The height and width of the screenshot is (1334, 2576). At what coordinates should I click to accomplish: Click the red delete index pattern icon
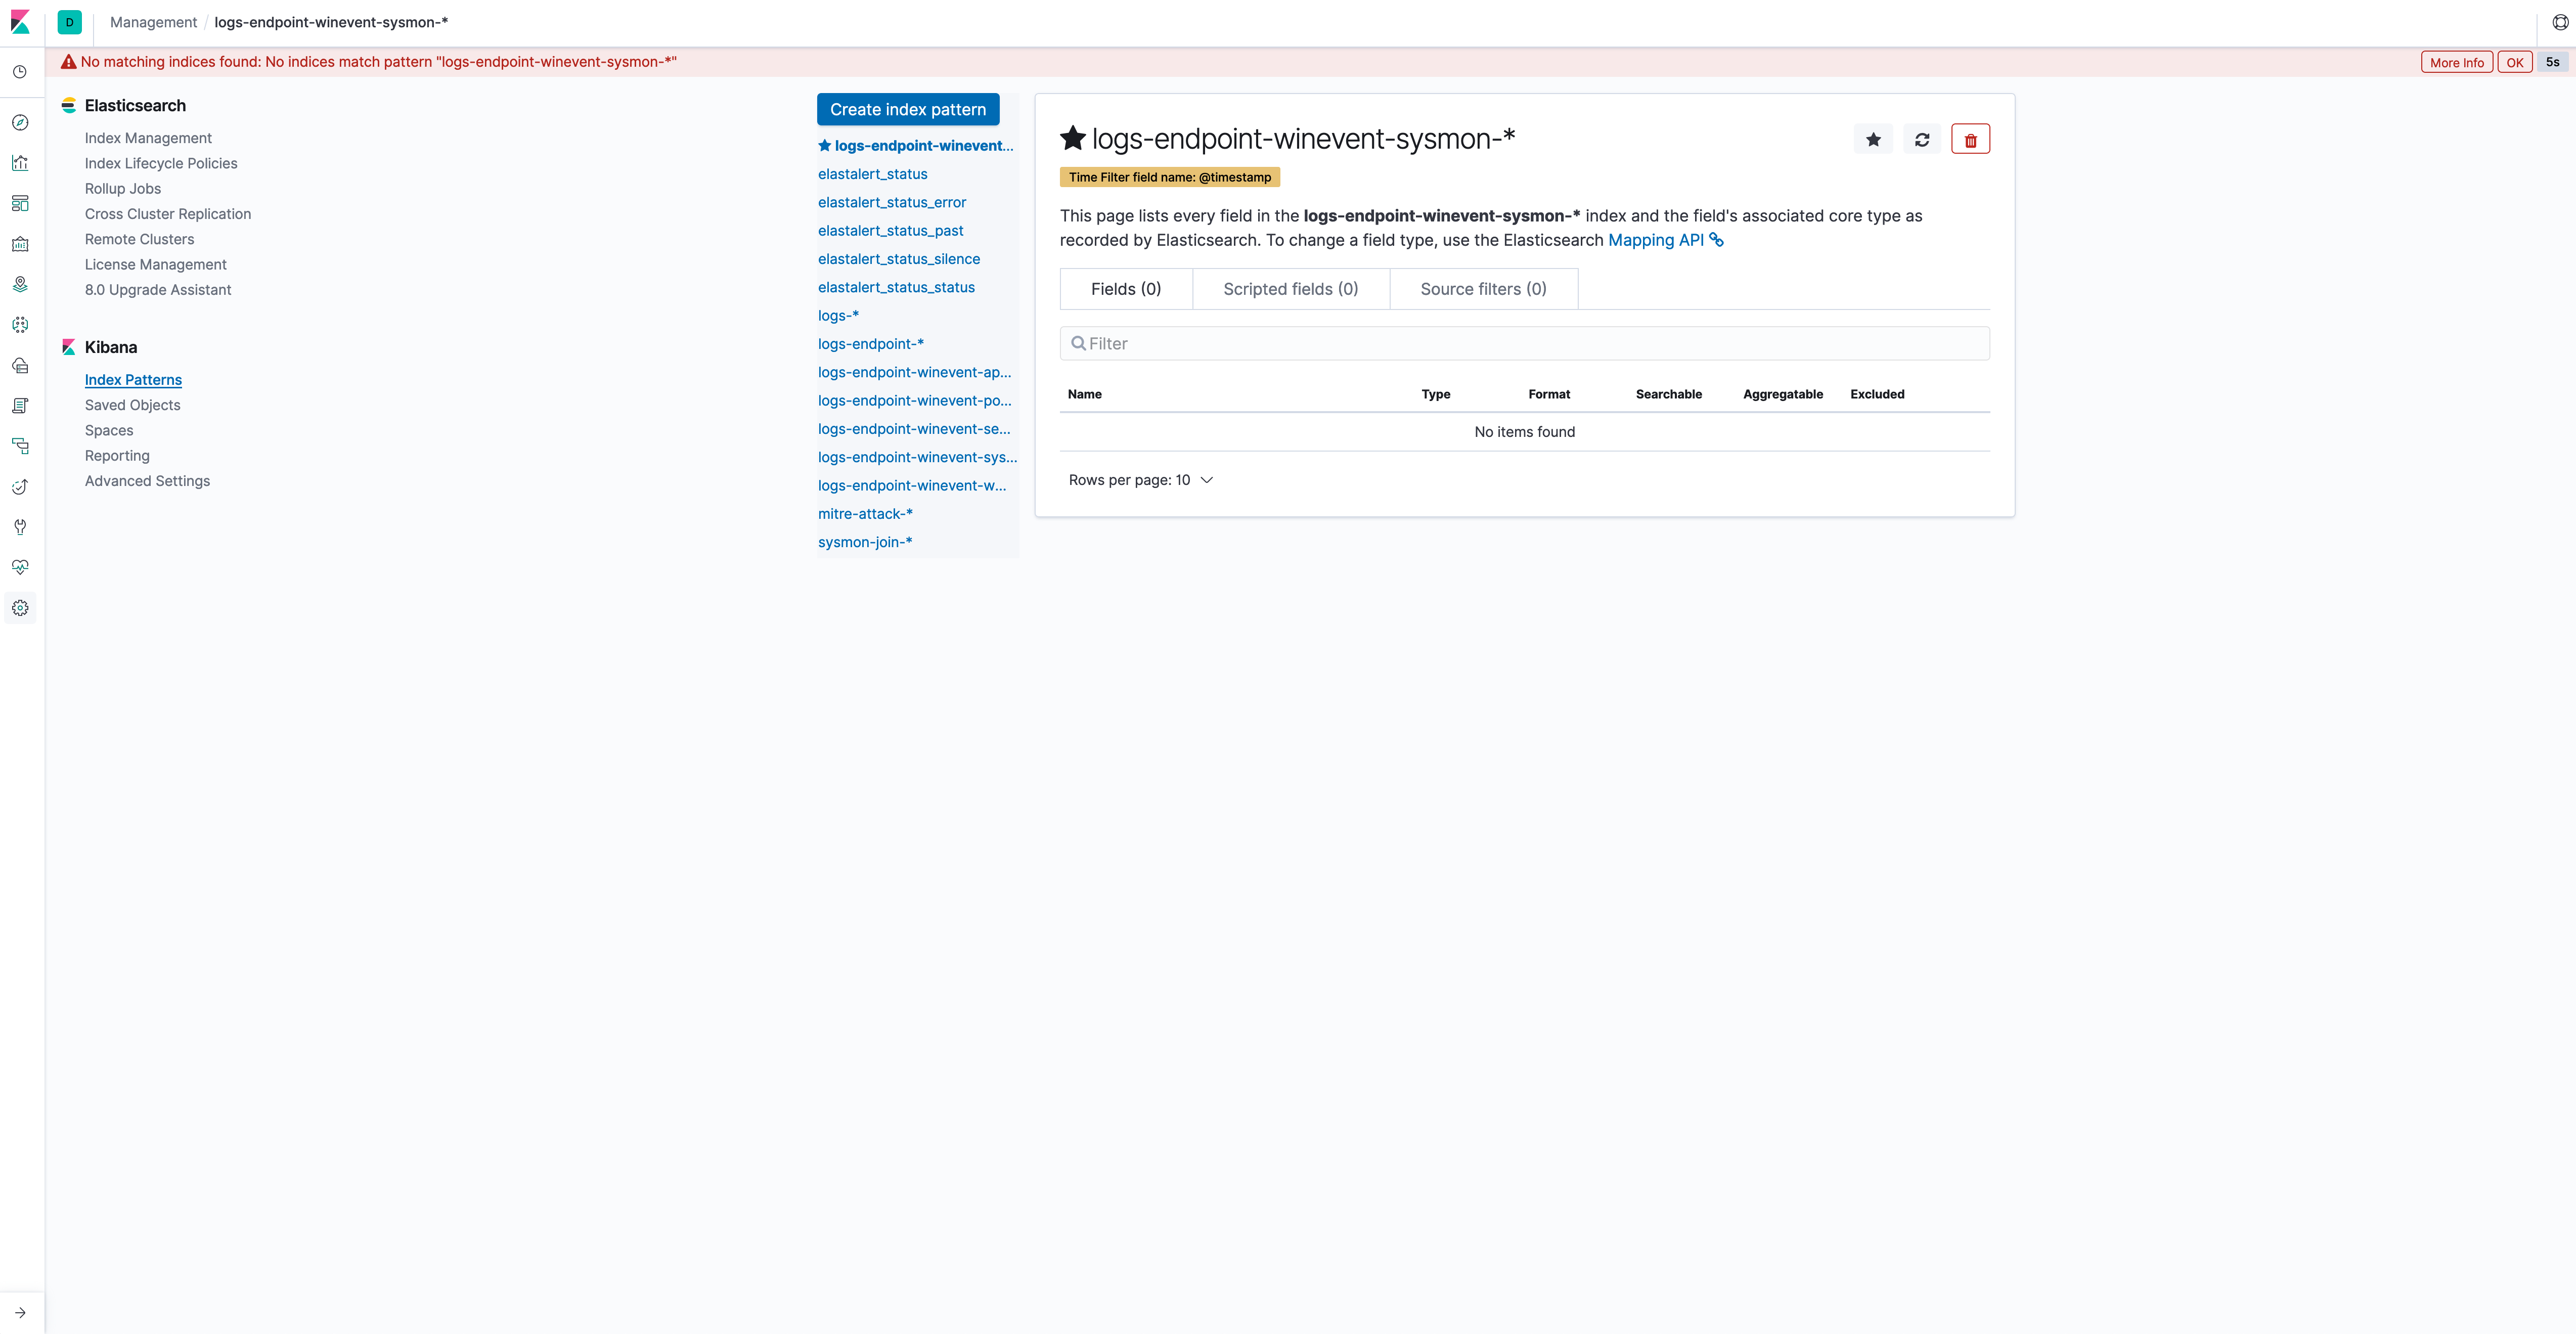coord(1970,140)
